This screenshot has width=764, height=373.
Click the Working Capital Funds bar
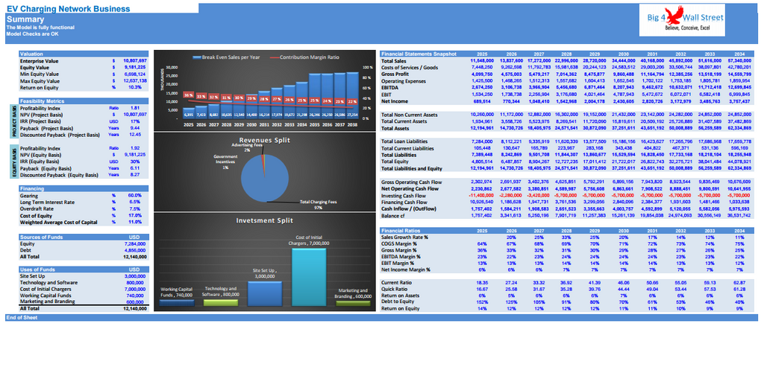tap(178, 301)
